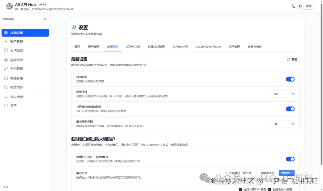Switch language to 中文
This screenshot has width=323, height=191.
click(x=308, y=6)
